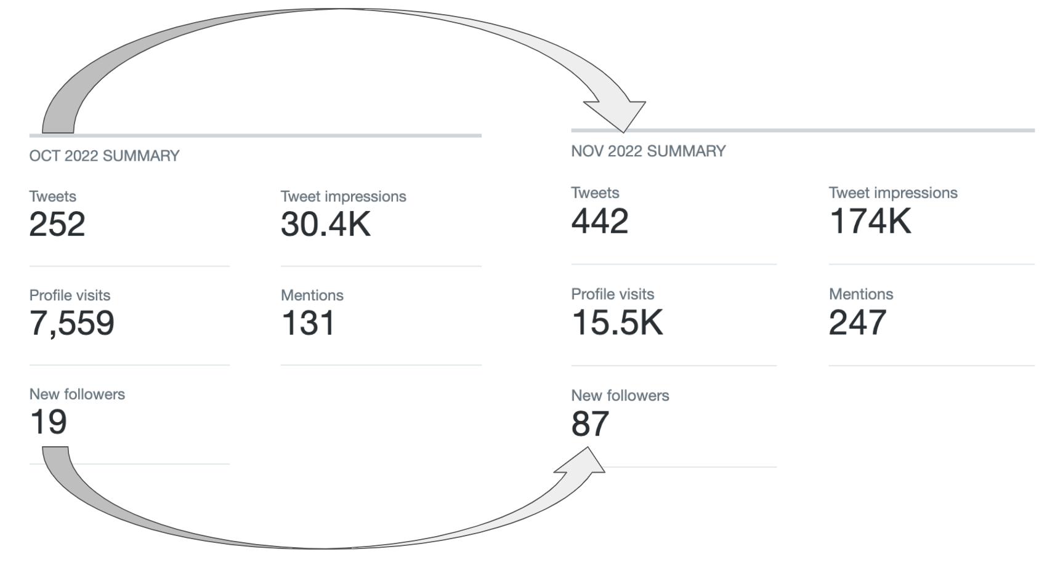Click November New followers value 87
1047x581 pixels.
pos(590,424)
